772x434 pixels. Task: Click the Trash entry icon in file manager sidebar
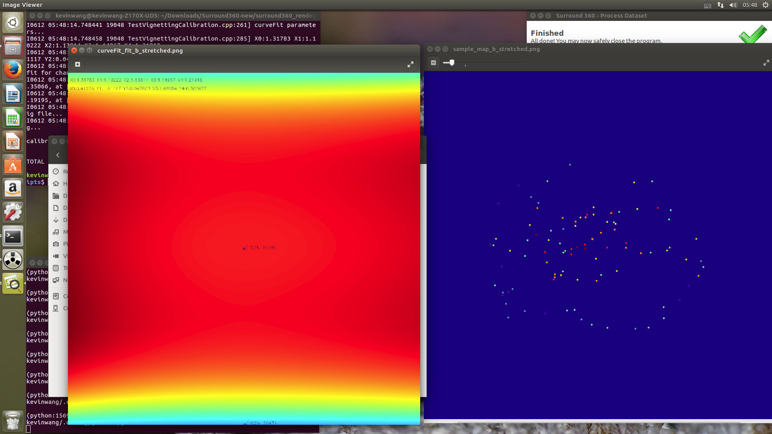click(x=56, y=268)
